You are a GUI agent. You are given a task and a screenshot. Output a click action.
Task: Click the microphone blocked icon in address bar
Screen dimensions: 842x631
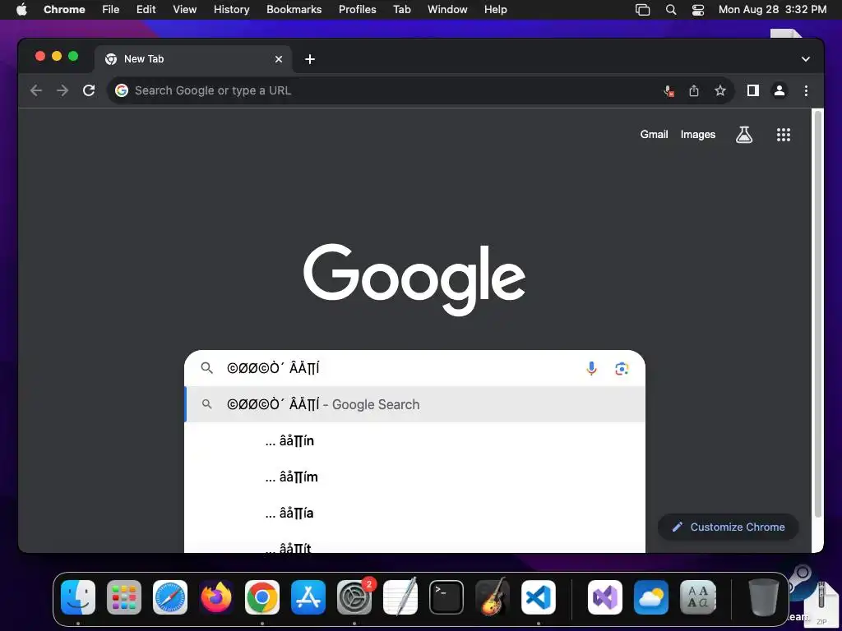point(669,90)
